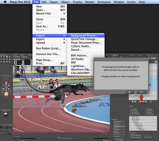Select the Taper editing tool
The image size is (159, 141).
pos(4,59)
